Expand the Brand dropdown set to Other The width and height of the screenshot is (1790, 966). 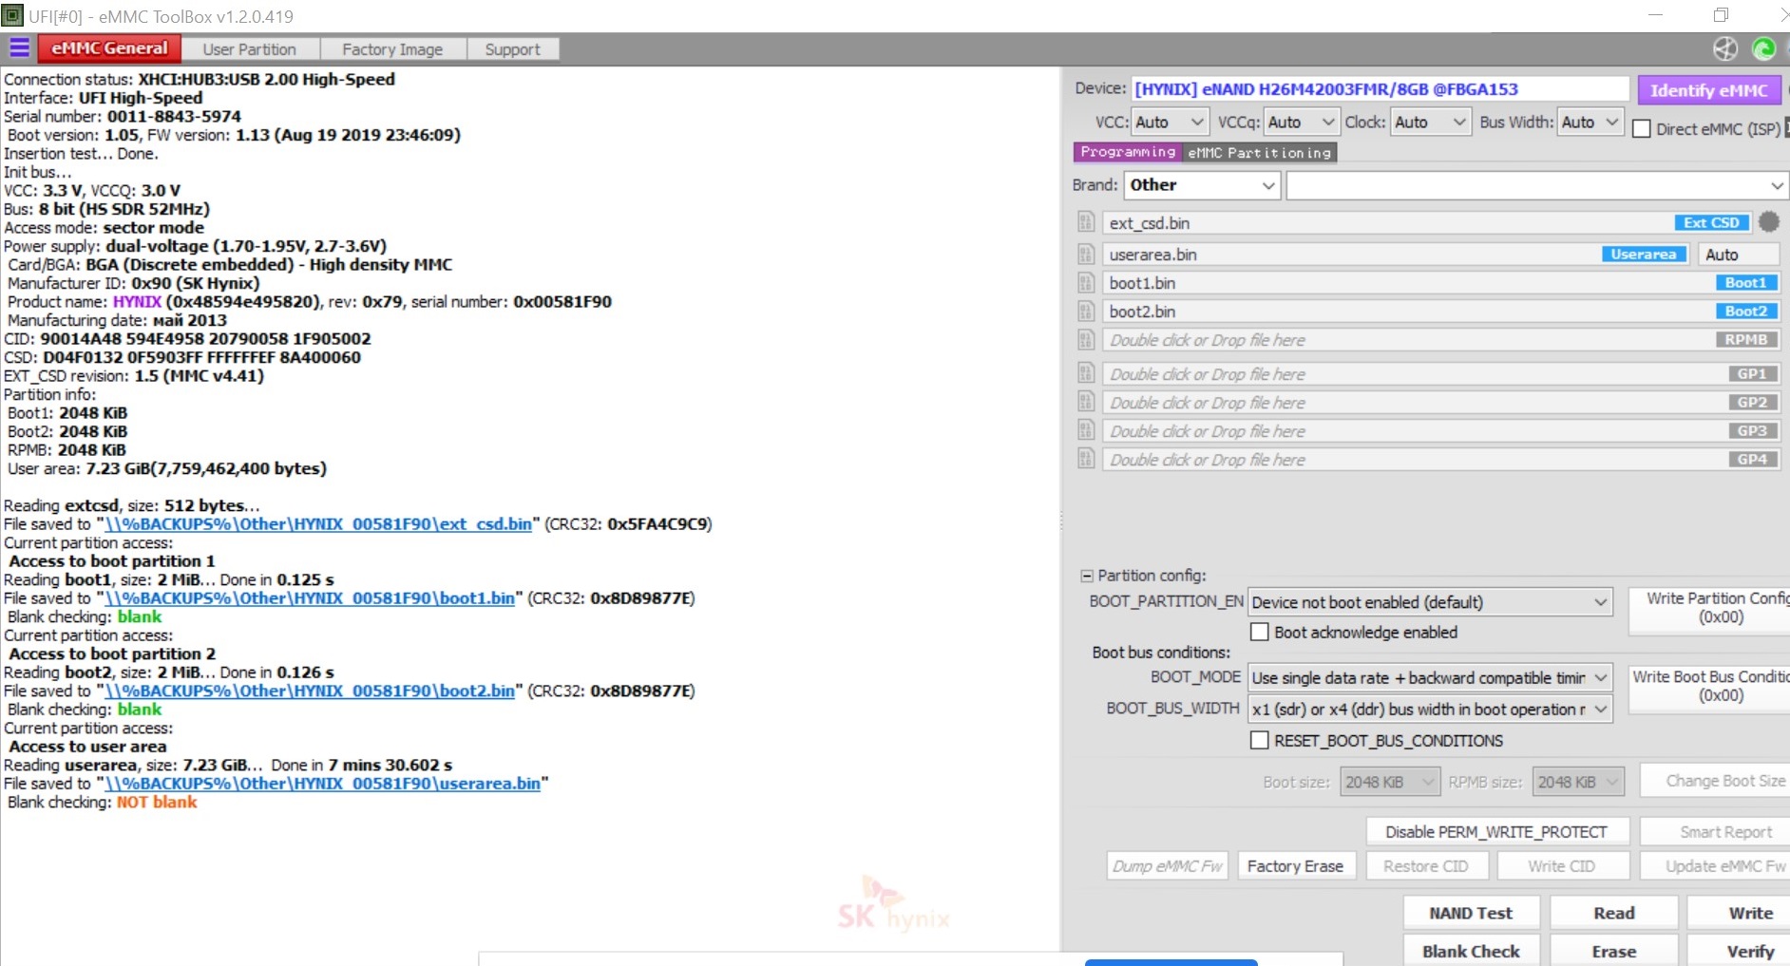tap(1202, 185)
